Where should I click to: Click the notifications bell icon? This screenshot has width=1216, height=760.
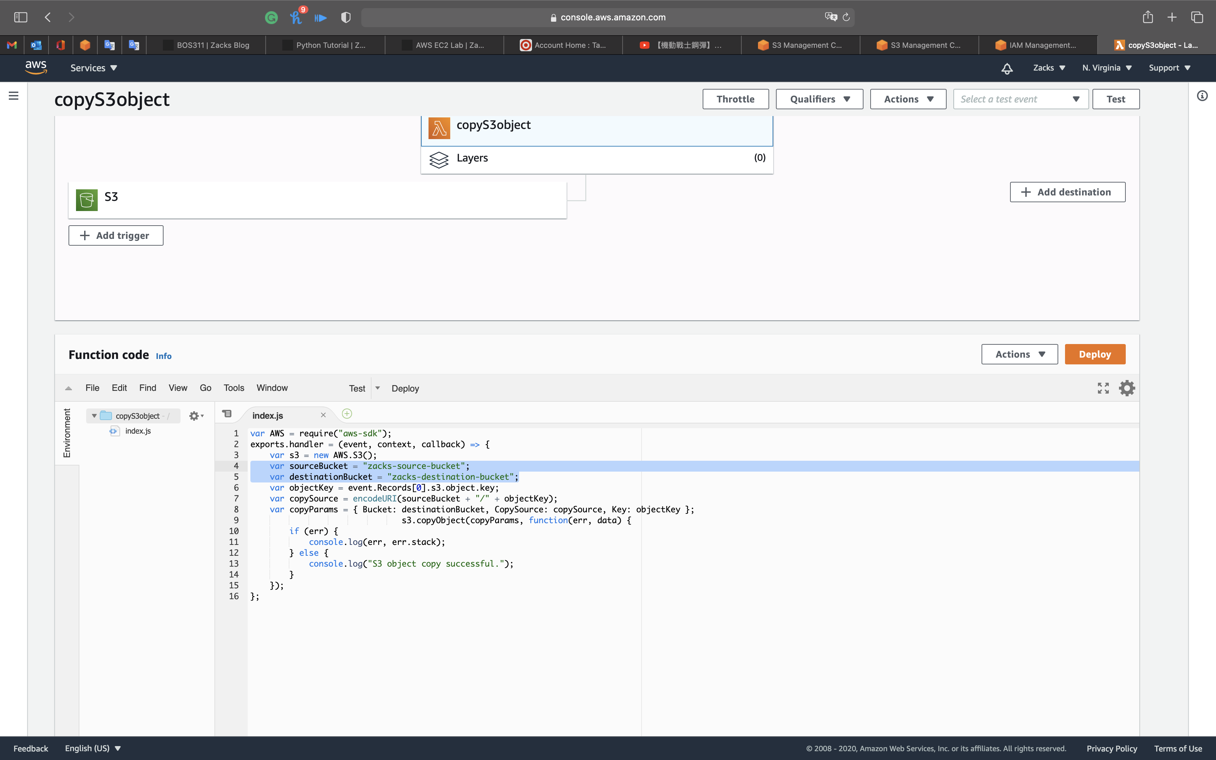[x=1006, y=68]
